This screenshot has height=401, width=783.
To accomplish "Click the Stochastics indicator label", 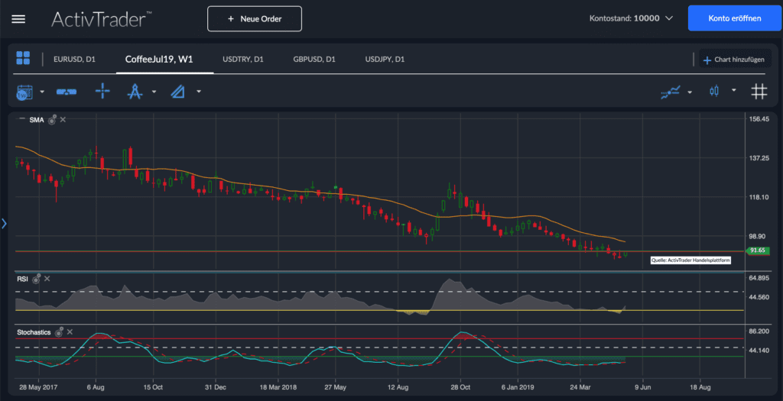I will click(x=34, y=332).
